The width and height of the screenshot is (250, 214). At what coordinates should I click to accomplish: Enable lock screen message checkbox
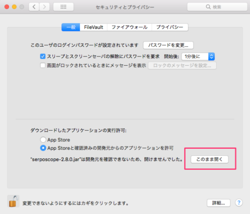[x=42, y=65]
